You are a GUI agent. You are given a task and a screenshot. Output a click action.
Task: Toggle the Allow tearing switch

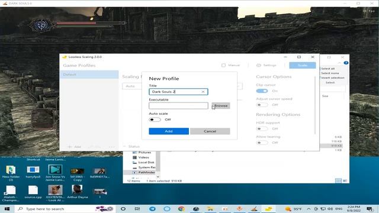262,143
